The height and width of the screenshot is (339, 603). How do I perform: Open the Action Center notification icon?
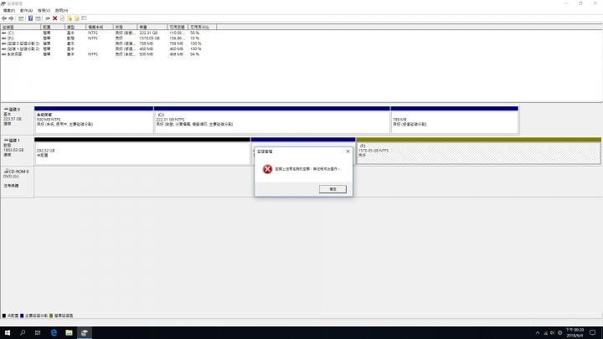pyautogui.click(x=593, y=333)
